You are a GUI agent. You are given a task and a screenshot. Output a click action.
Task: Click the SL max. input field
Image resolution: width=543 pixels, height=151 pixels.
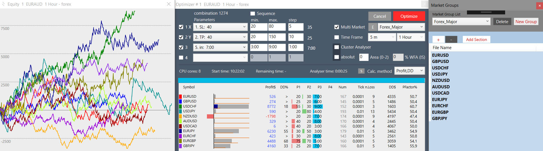tap(277, 27)
